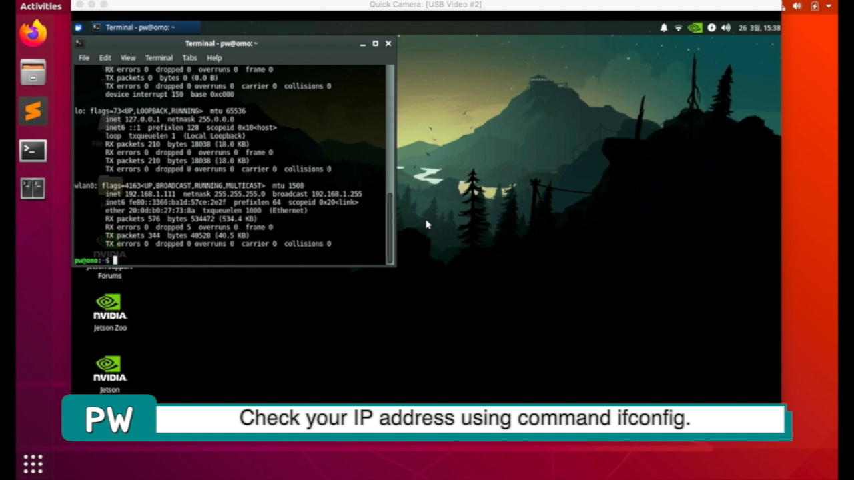Click the wlan0 interface name text
Screen dimensions: 854x480
click(x=85, y=185)
